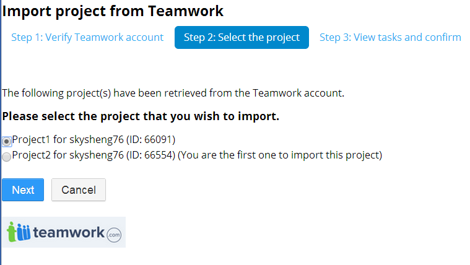The image size is (470, 265).
Task: Click the "Import project from Teamwork" heading
Action: [x=113, y=11]
